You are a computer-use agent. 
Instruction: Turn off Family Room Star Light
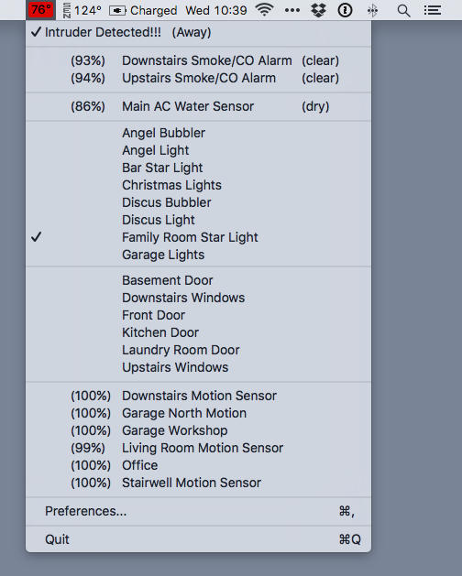(198, 237)
